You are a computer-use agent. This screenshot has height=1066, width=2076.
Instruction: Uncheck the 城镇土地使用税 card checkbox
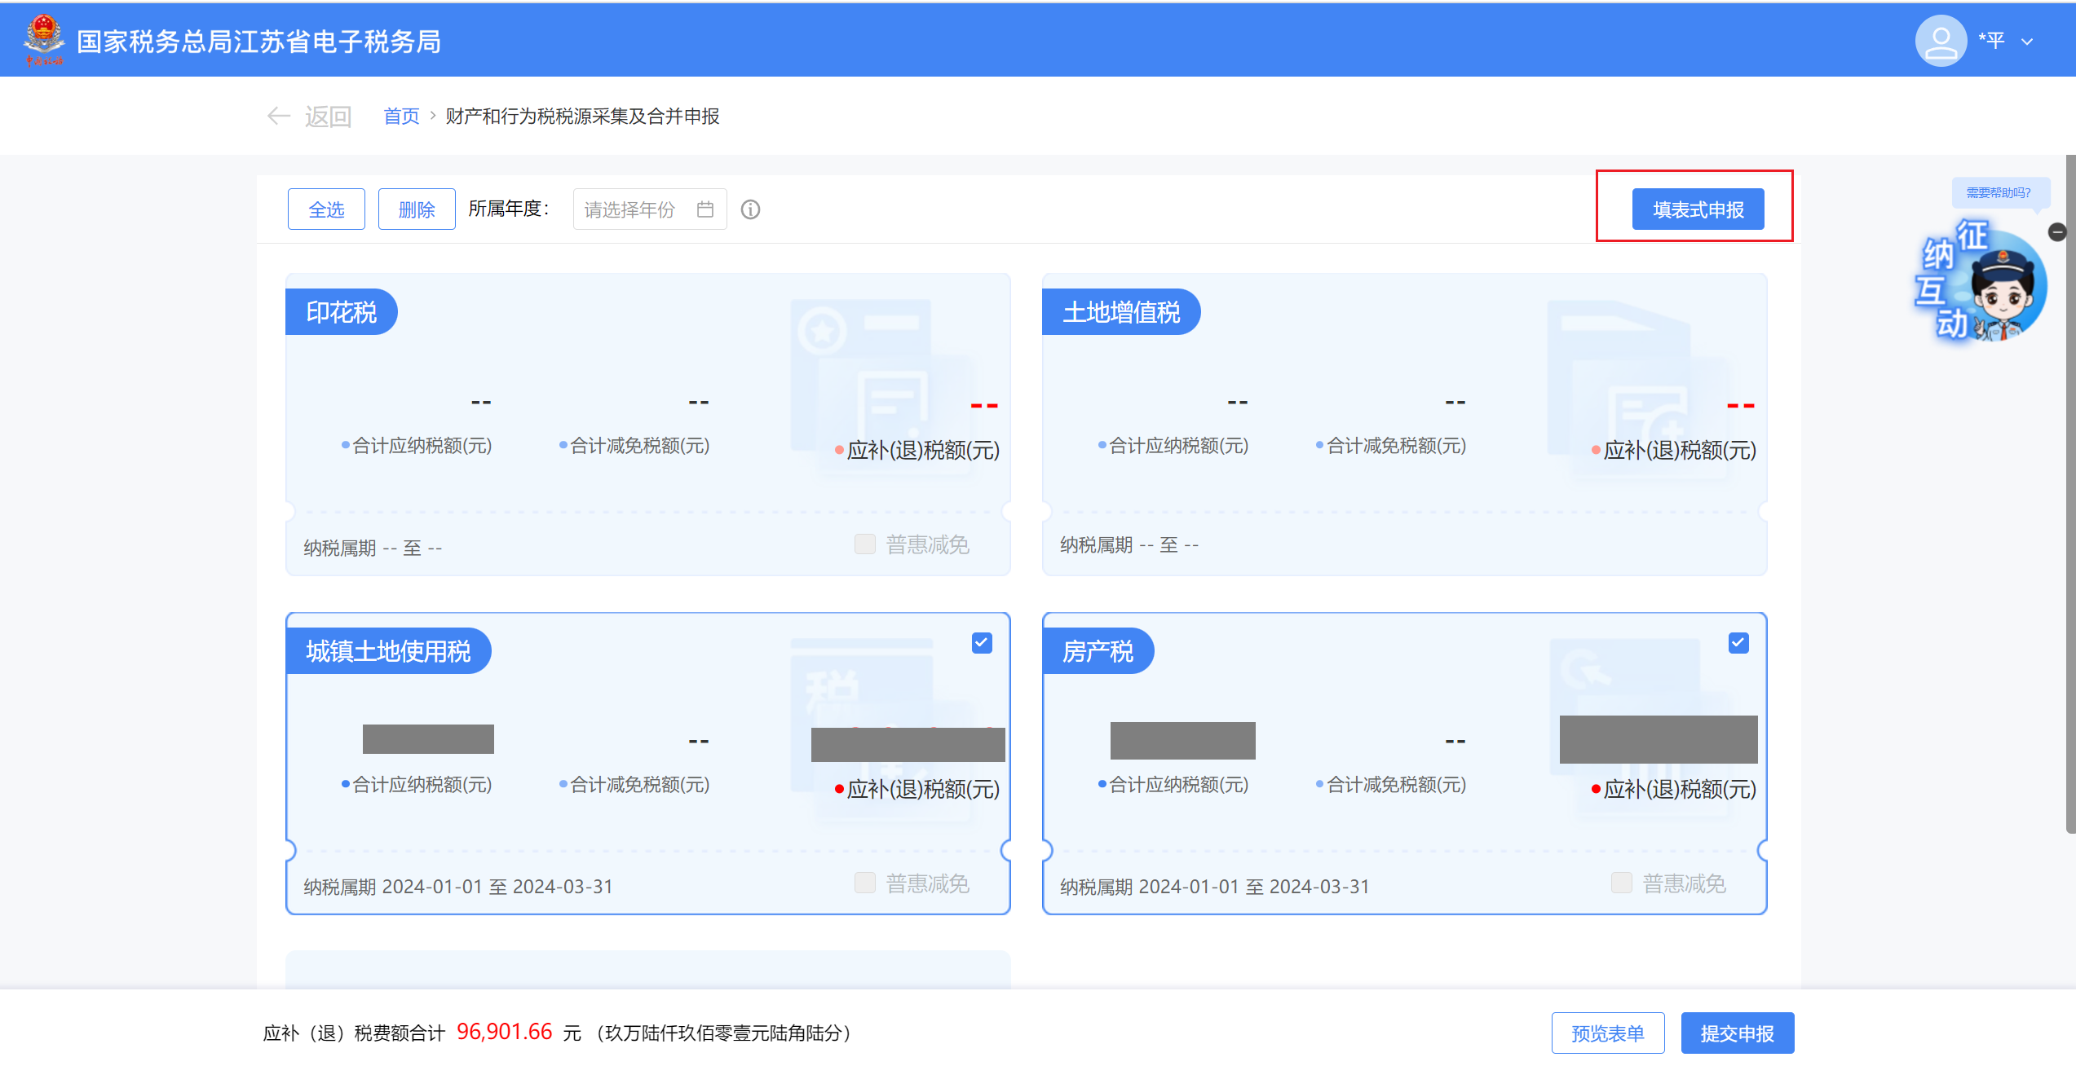[x=982, y=643]
